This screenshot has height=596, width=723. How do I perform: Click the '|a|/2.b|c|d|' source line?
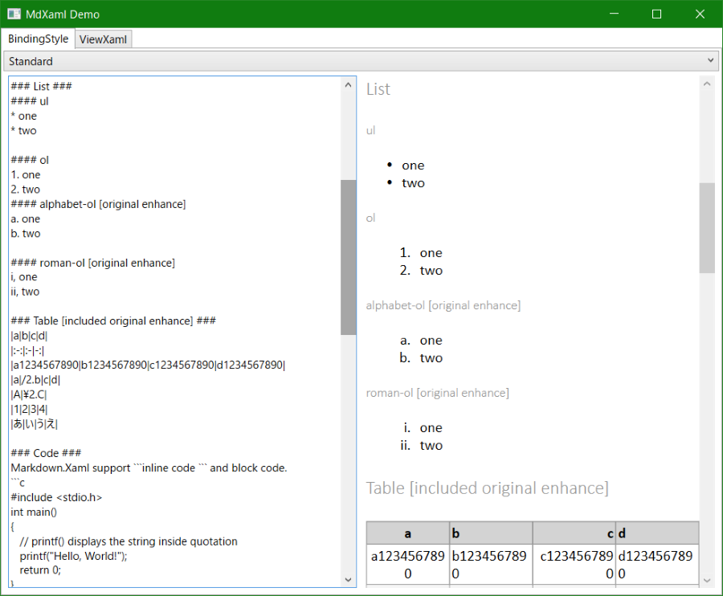coord(35,380)
